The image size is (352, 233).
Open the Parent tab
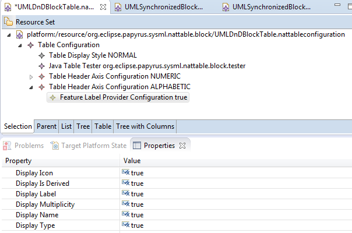point(47,126)
